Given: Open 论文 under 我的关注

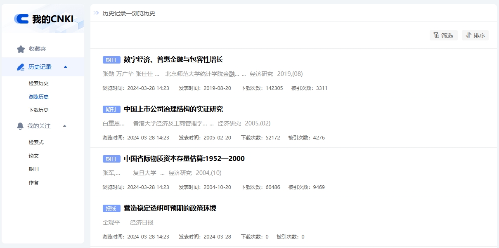Looking at the screenshot, I should click(34, 156).
